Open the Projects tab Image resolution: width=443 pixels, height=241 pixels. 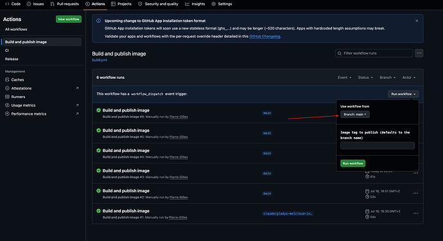(121, 4)
